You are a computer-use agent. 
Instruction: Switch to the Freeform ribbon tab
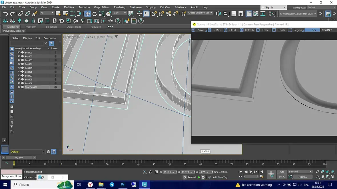[x=31, y=27]
